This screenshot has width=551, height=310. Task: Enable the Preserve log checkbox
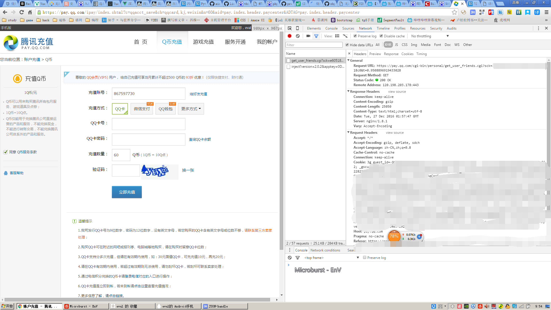click(x=355, y=36)
